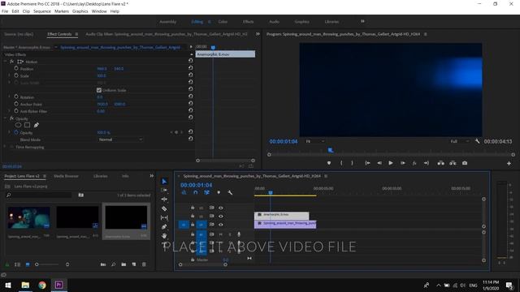Screen dimensions: 520x292
Task: Toggle Scale animation stopwatch
Action: click(x=16, y=75)
